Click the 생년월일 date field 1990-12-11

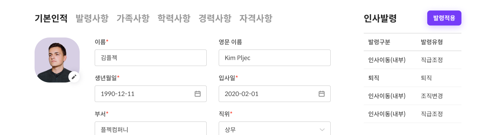tap(151, 94)
